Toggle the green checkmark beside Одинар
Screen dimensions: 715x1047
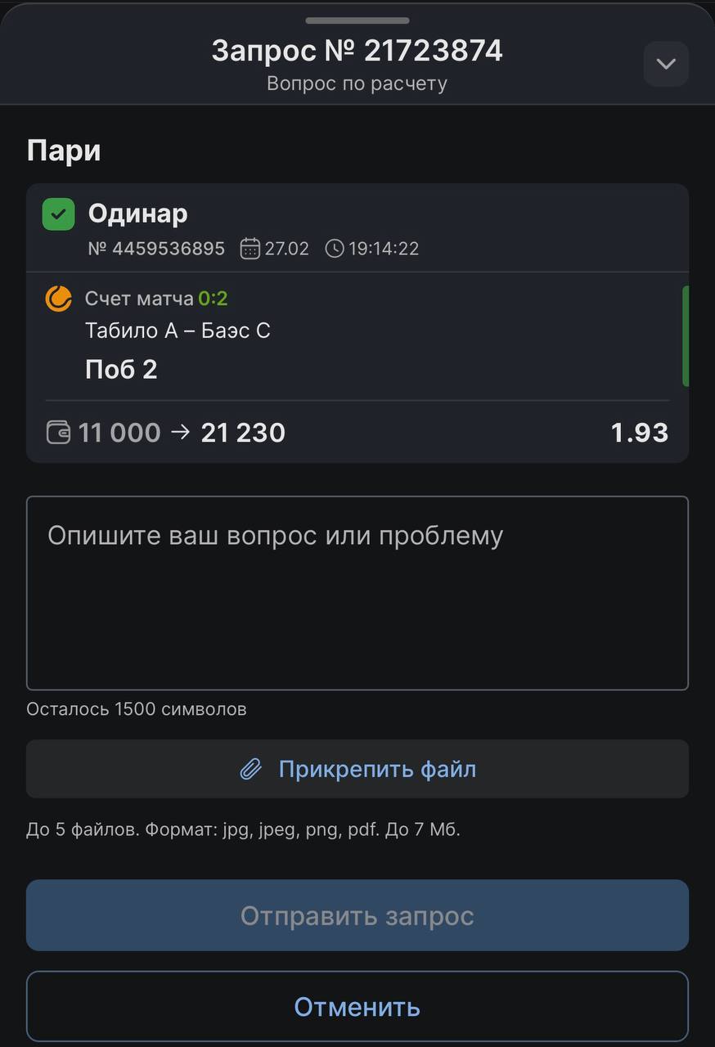[x=58, y=214]
